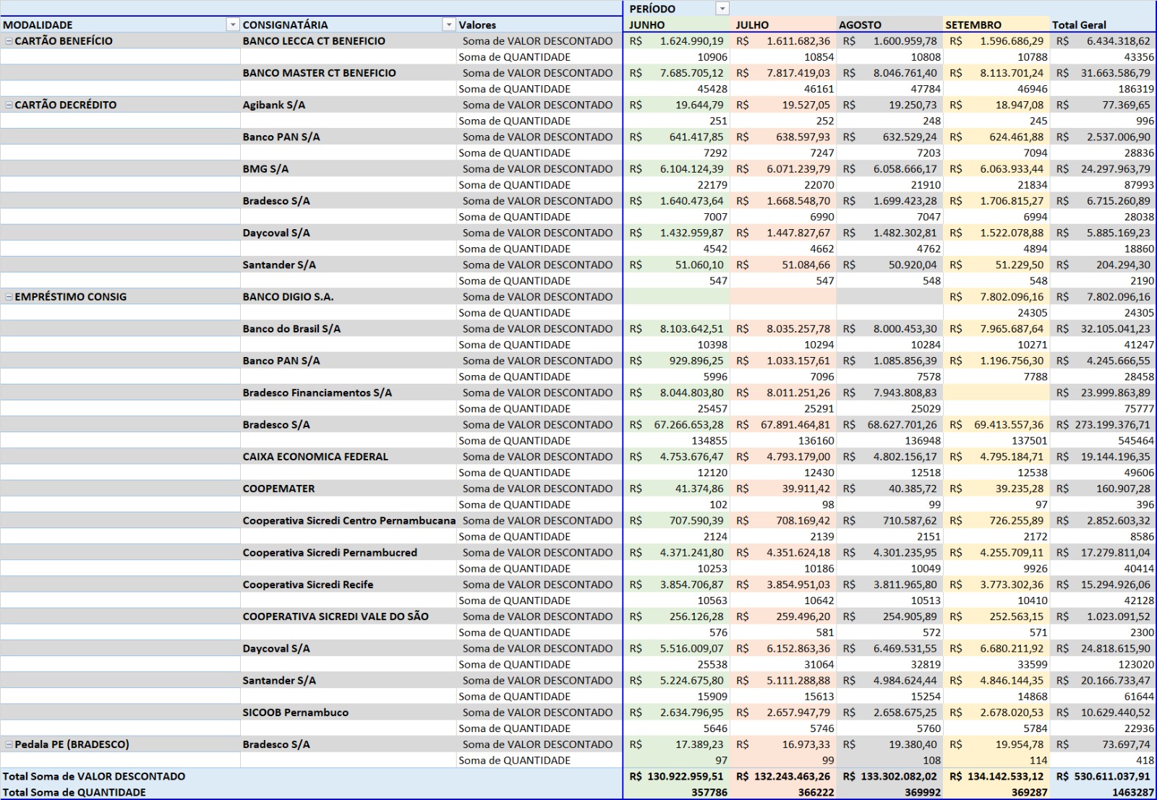Viewport: 1157px width, 800px height.
Task: Click the quantity cell 186319
Action: (x=1135, y=89)
